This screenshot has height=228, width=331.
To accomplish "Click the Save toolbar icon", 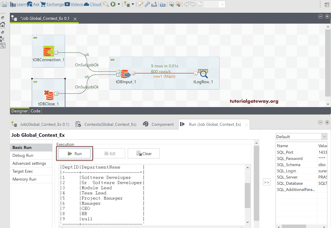I will [4, 4].
